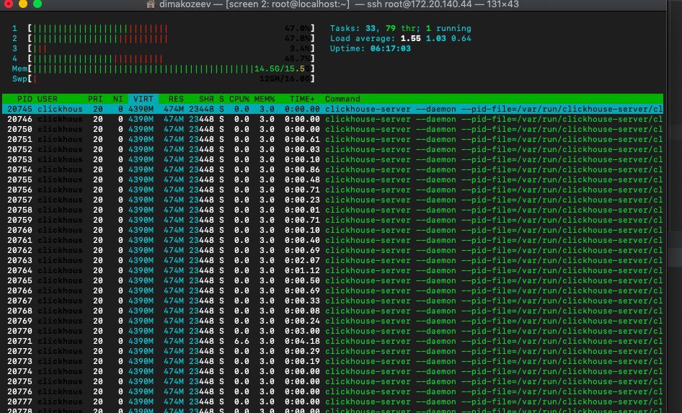The width and height of the screenshot is (682, 413).
Task: Select process 20771 using 6.6 CPU%
Action: [333, 341]
